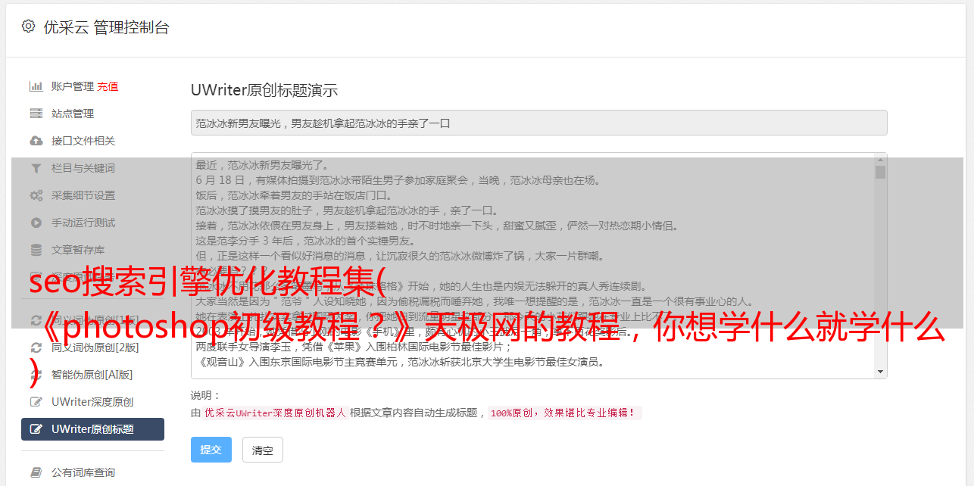Click inside the article content textarea

tap(533, 266)
